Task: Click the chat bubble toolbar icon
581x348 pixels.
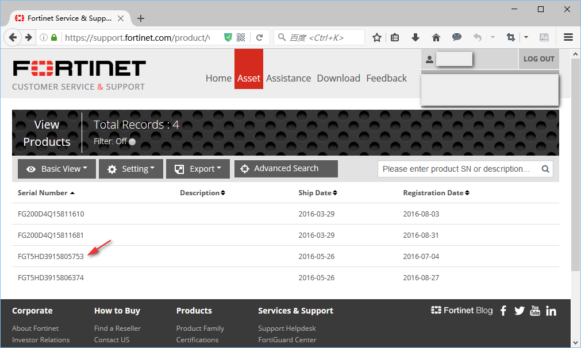Action: tap(457, 37)
